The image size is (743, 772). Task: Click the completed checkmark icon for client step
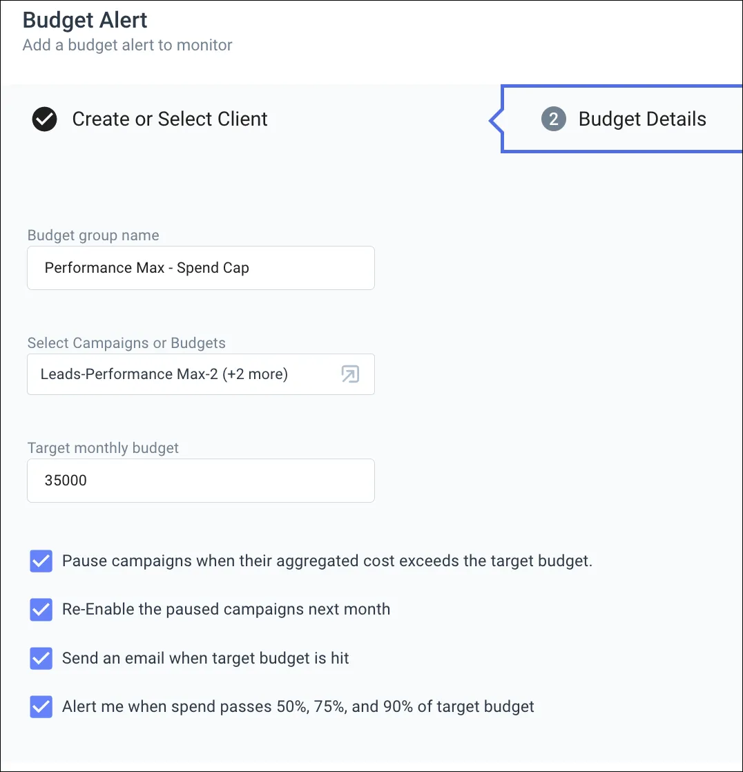45,119
